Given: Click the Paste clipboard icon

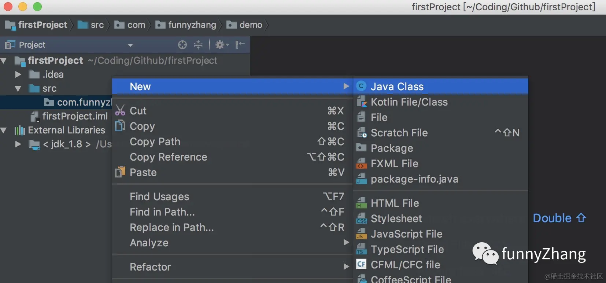Looking at the screenshot, I should [120, 172].
